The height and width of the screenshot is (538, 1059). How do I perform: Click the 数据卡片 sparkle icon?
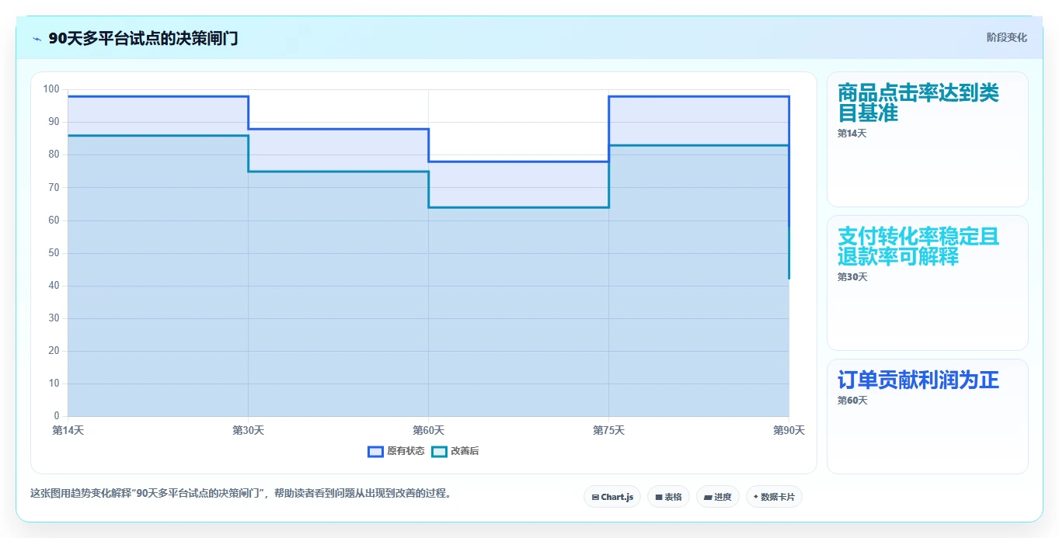click(x=756, y=497)
